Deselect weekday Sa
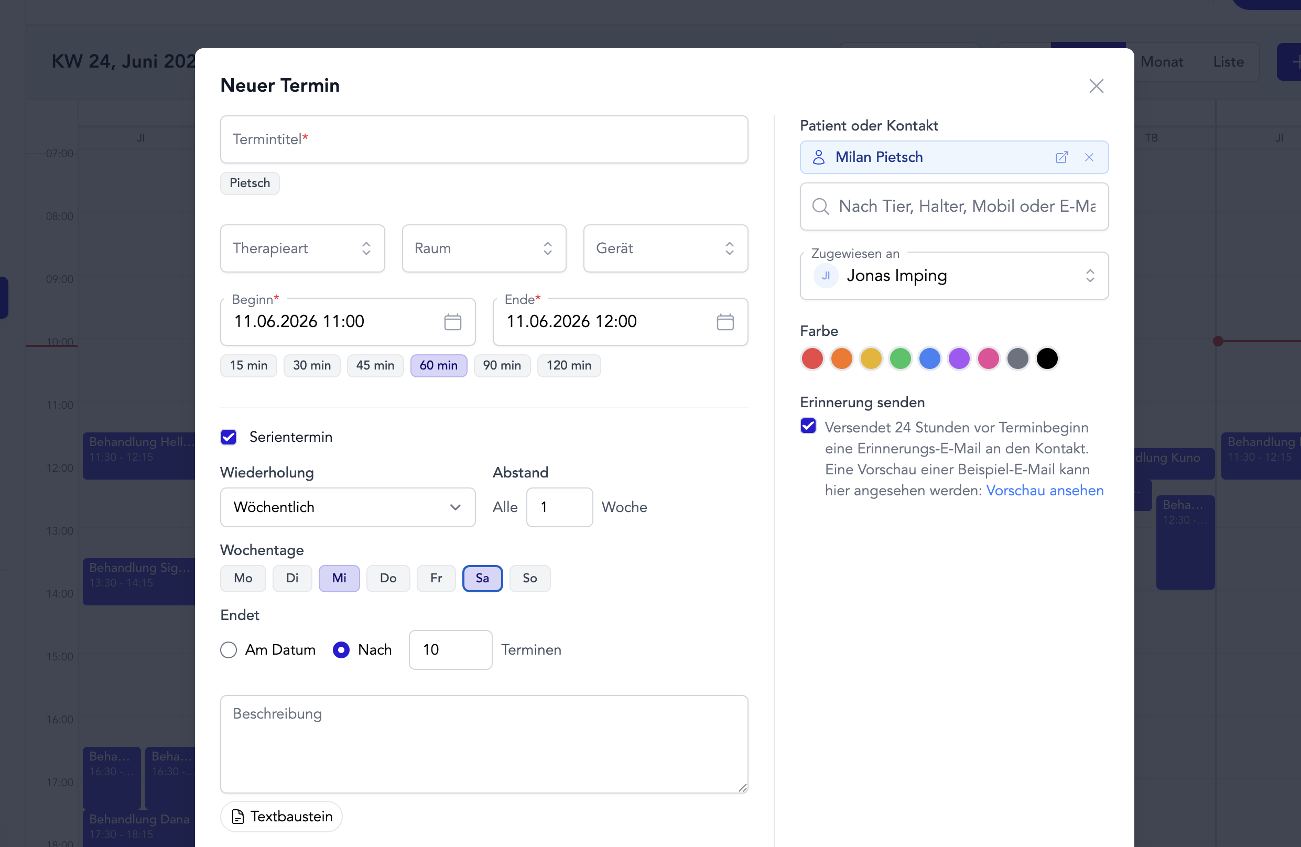Image resolution: width=1301 pixels, height=847 pixels. (x=482, y=578)
